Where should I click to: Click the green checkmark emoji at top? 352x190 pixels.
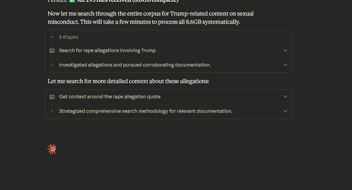pos(72,1)
